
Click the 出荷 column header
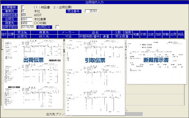pos(173,34)
